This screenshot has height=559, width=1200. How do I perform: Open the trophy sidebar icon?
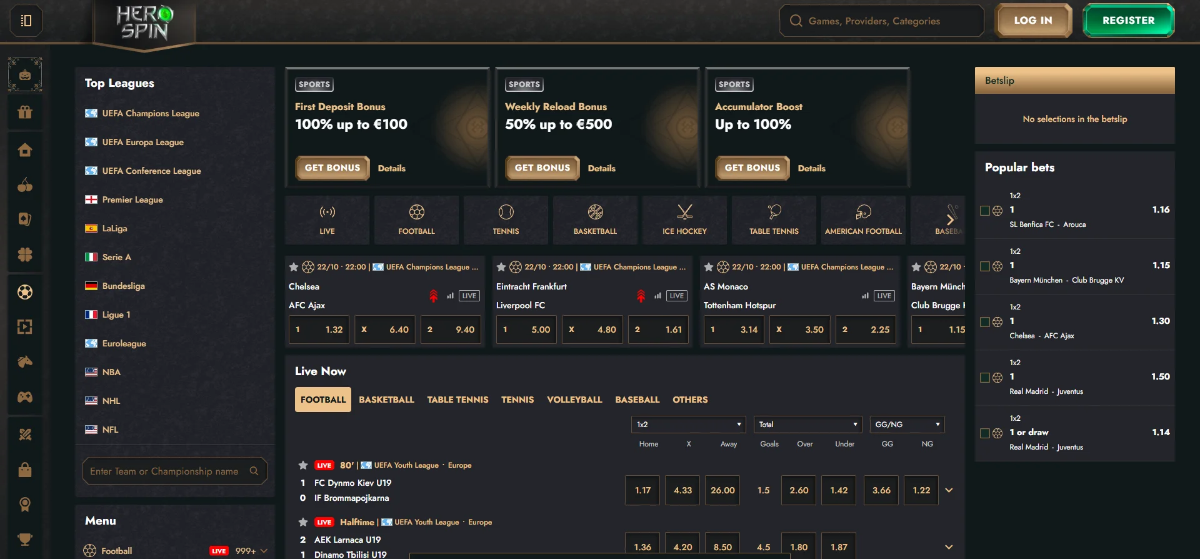tap(25, 539)
